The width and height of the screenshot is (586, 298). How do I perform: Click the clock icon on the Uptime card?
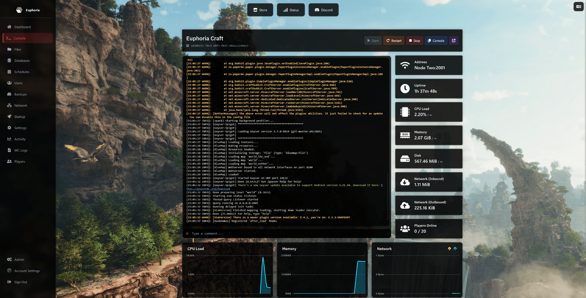[405, 88]
